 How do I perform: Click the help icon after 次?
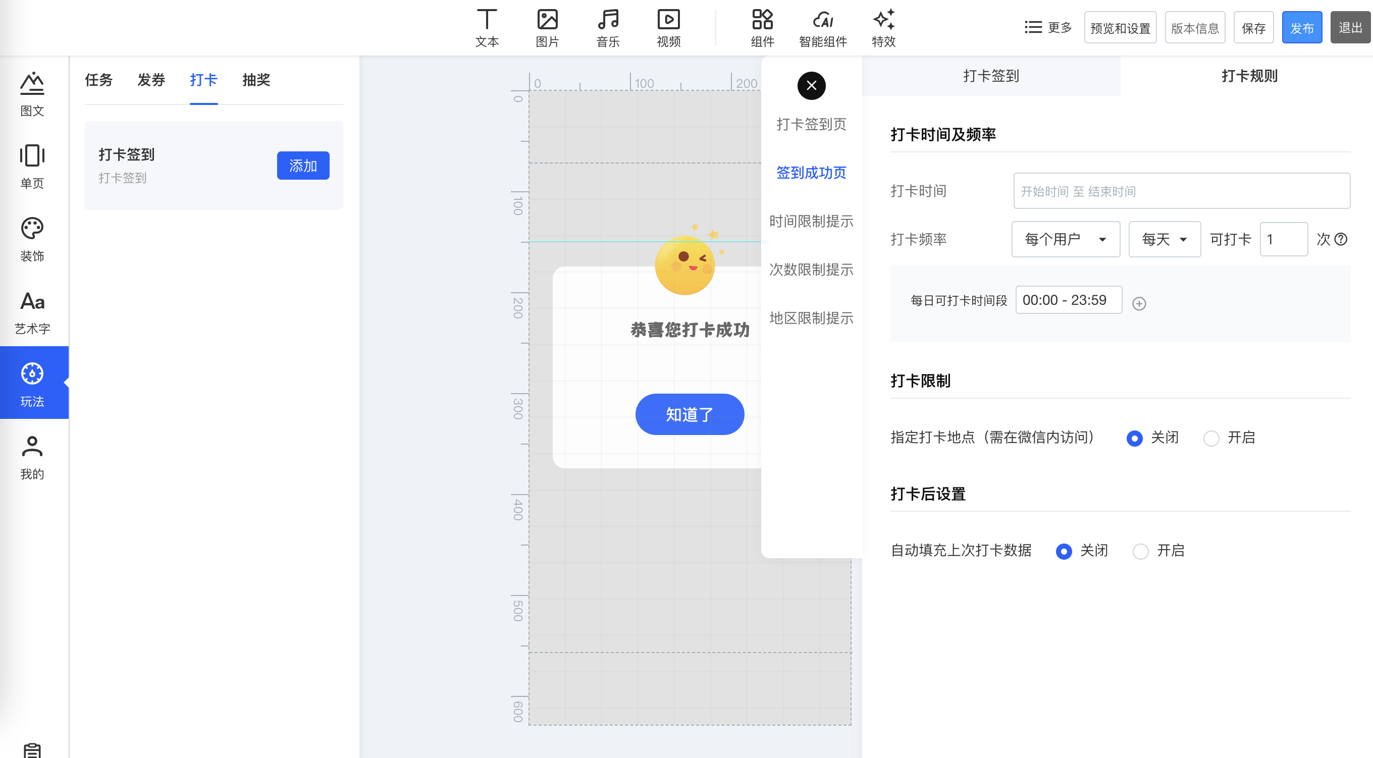coord(1341,239)
